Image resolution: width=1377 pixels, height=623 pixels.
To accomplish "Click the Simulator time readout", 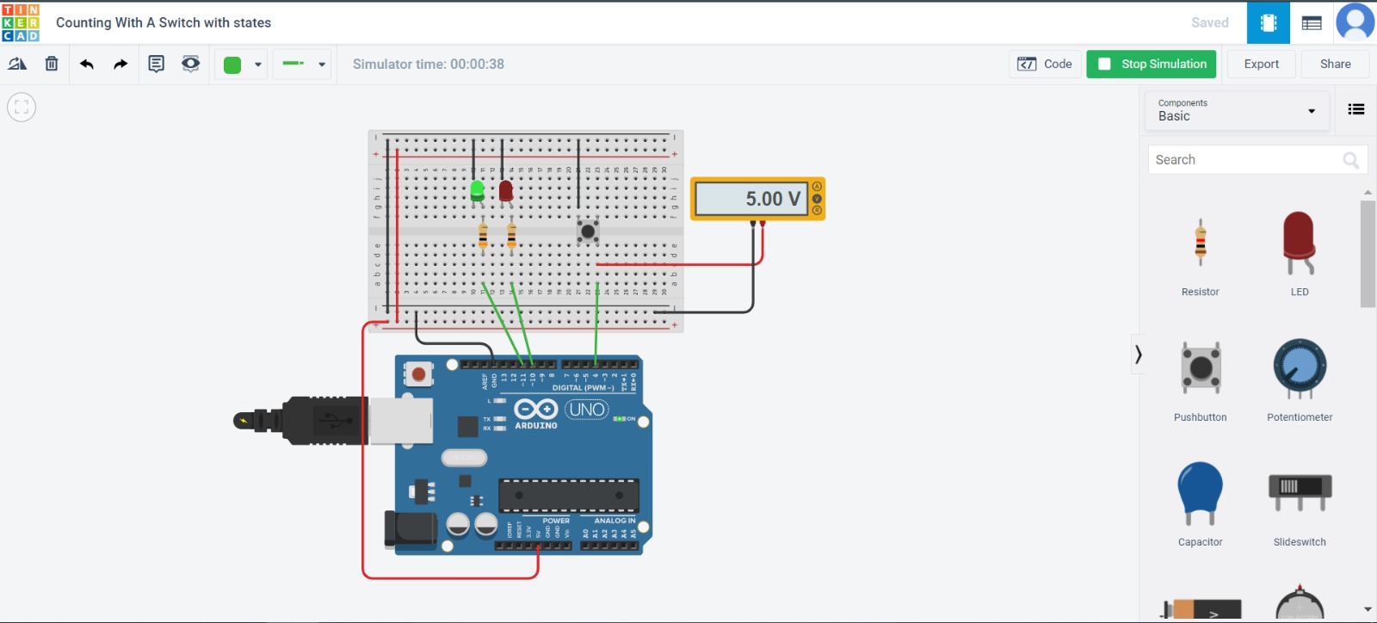I will coord(429,64).
